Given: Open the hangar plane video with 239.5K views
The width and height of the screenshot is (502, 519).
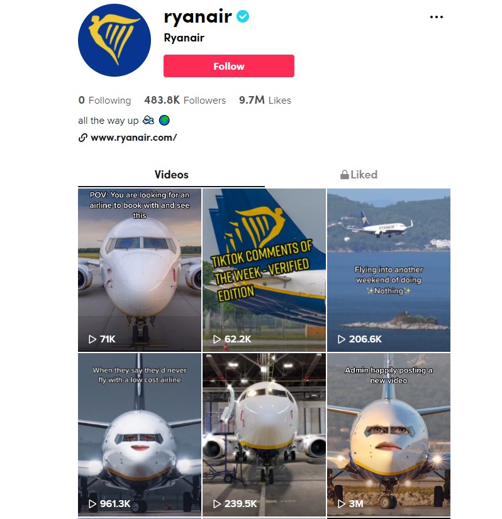Looking at the screenshot, I should click(x=264, y=435).
